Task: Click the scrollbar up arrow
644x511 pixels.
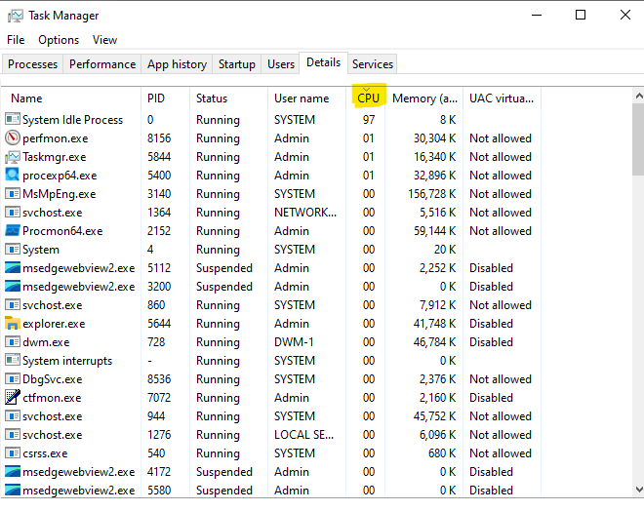Action: pos(639,96)
